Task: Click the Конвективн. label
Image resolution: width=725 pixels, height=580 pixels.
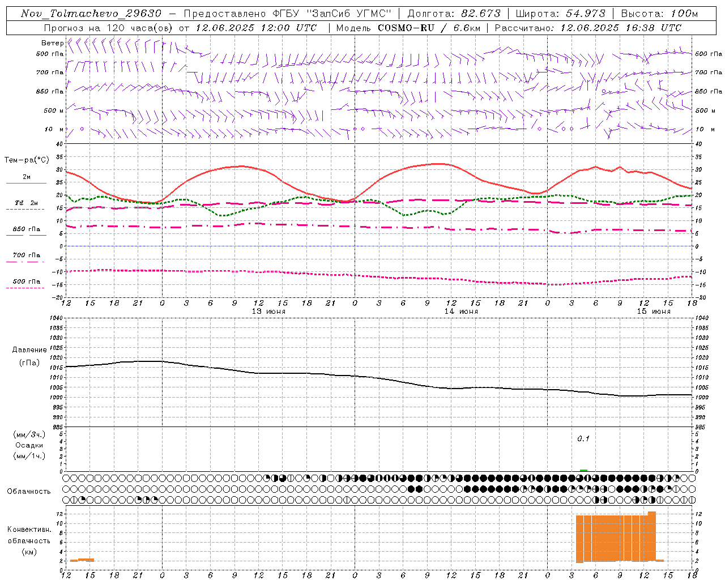Action: click(x=29, y=530)
